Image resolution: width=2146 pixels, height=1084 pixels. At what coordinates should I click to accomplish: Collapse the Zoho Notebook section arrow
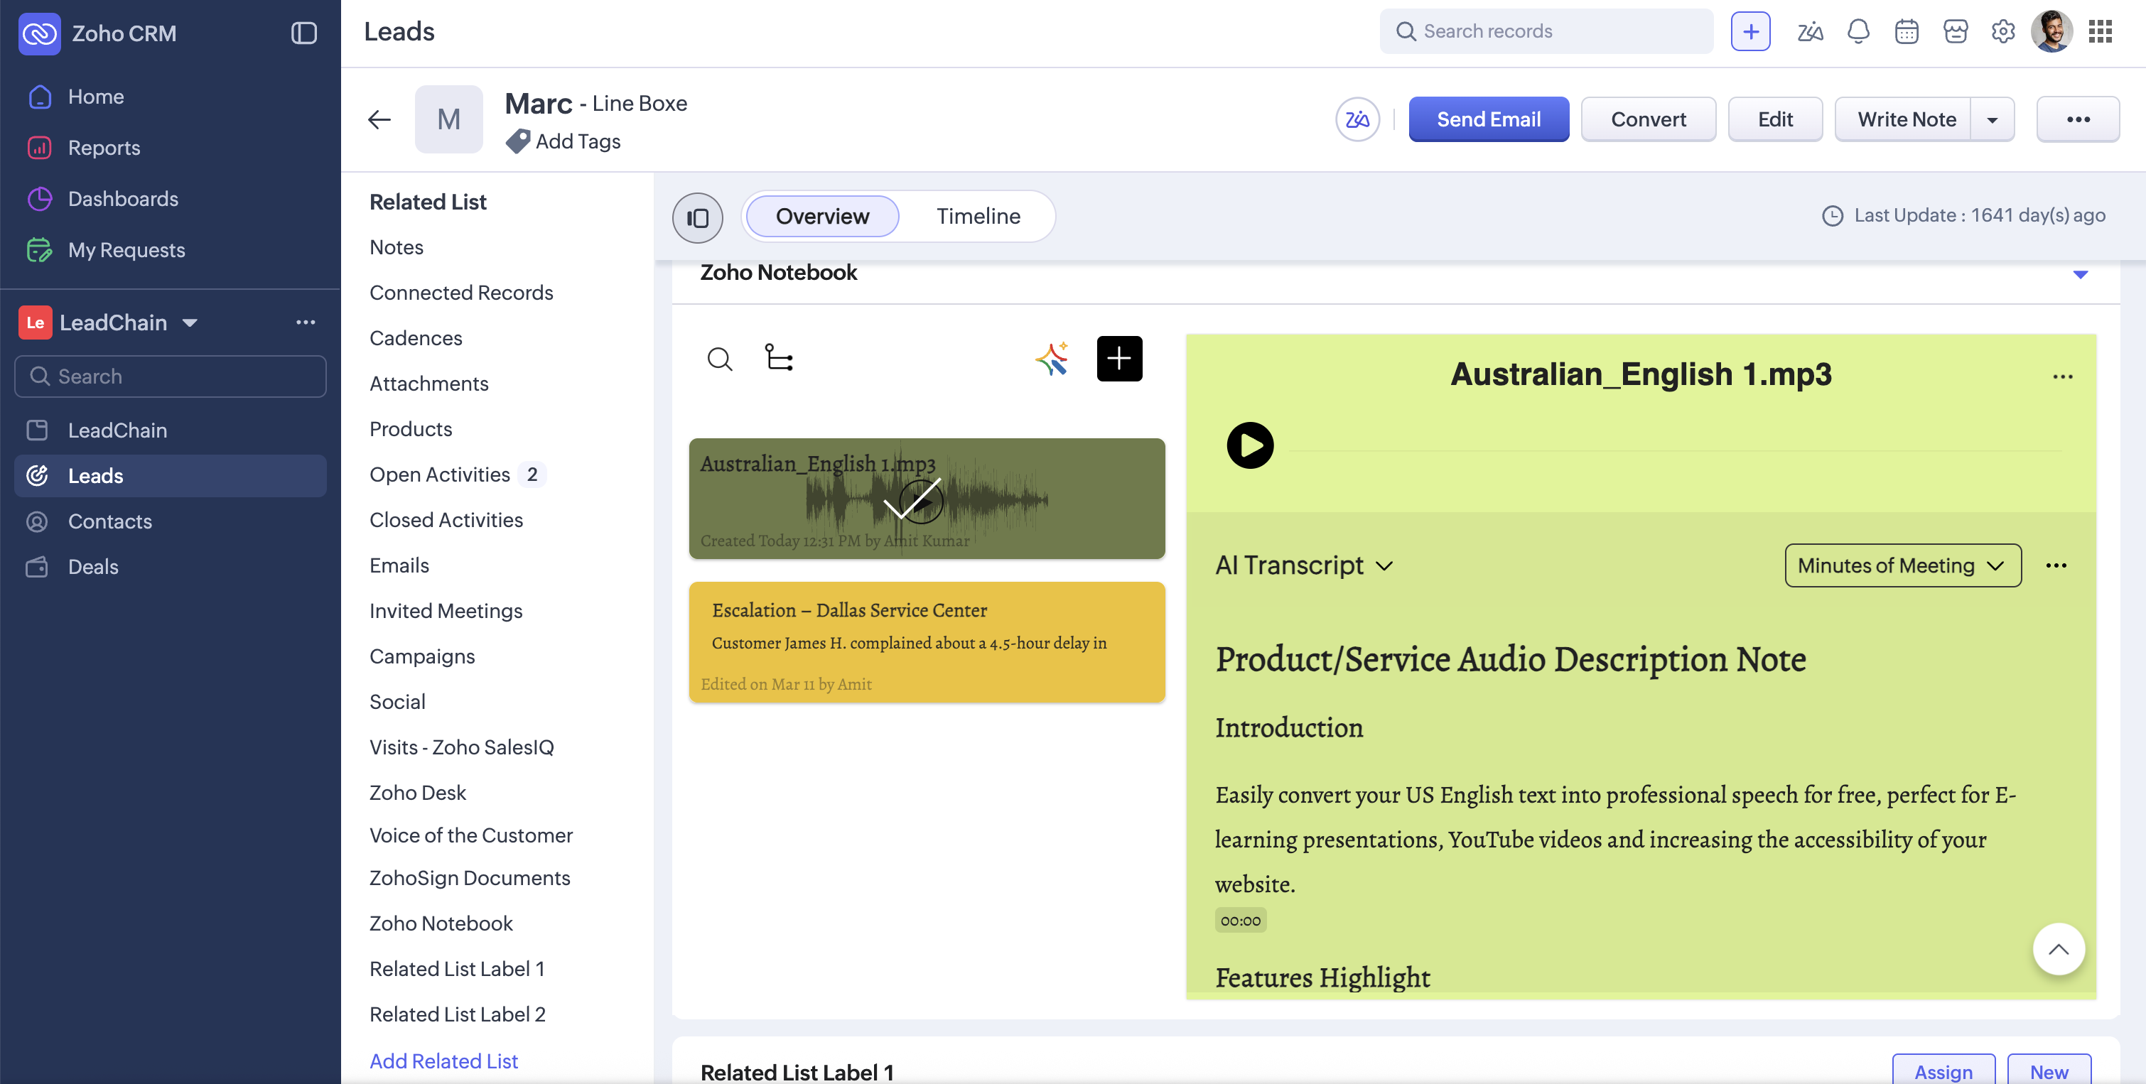pos(2080,274)
